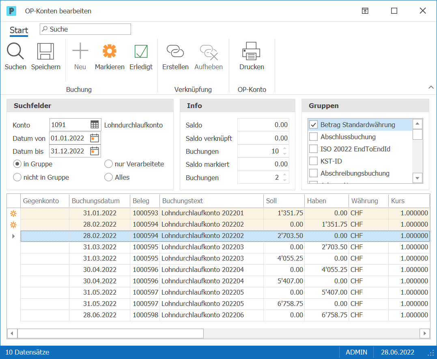Open the Start ribbon tab
Screen dimensions: 437x359
tap(19, 30)
